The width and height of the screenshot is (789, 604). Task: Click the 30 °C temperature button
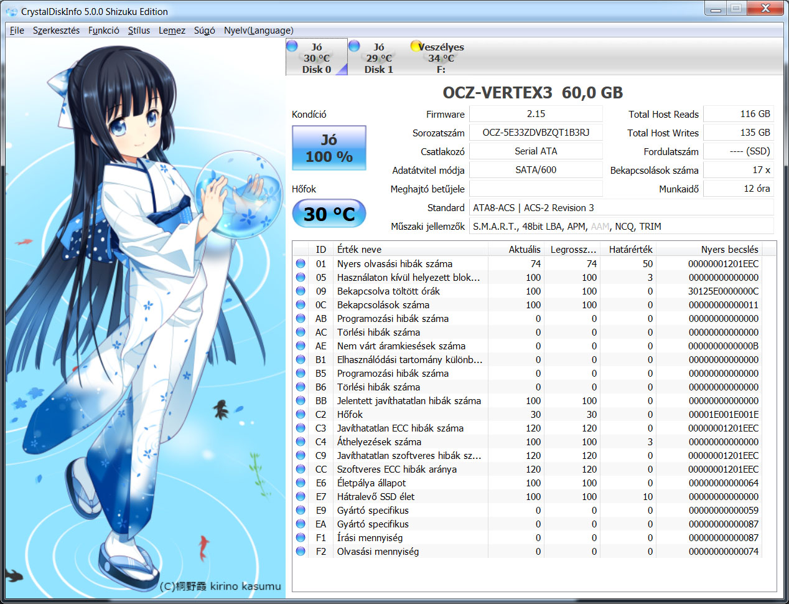[329, 214]
